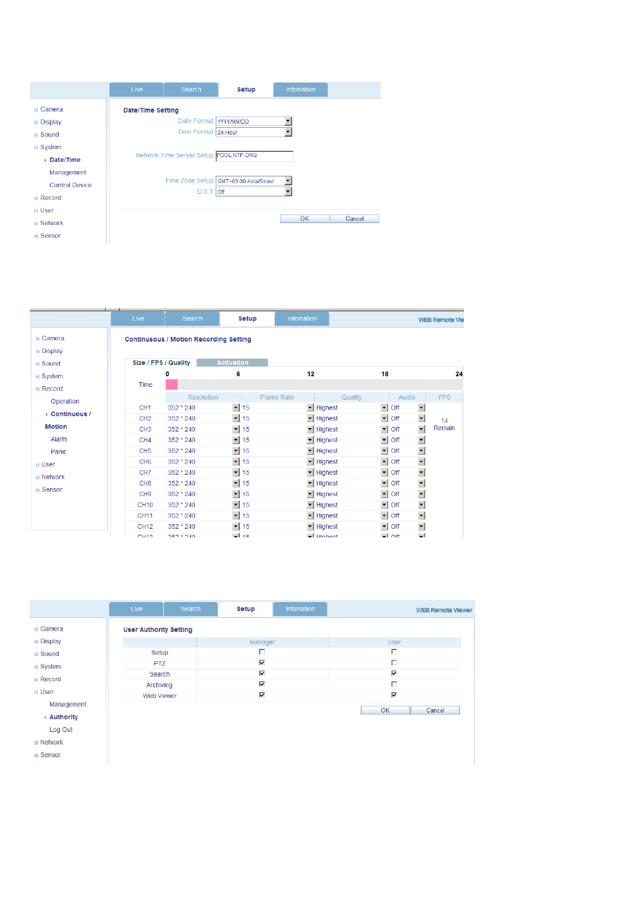The height and width of the screenshot is (899, 635).
Task: Select the pink time block on timeline
Action: pos(172,385)
